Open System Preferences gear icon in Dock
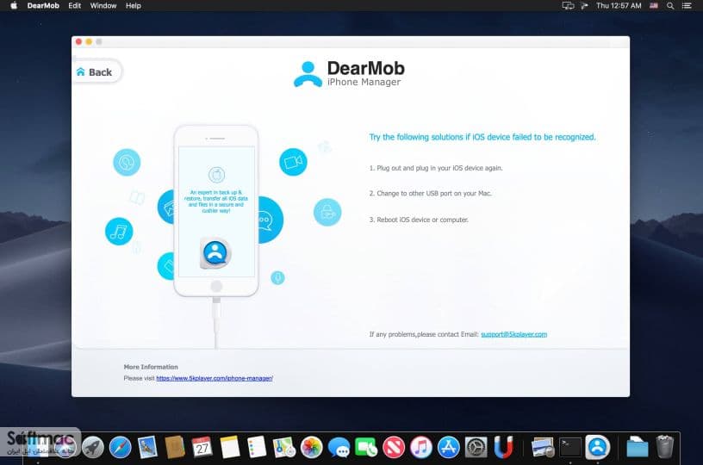The image size is (703, 465). pyautogui.click(x=476, y=447)
